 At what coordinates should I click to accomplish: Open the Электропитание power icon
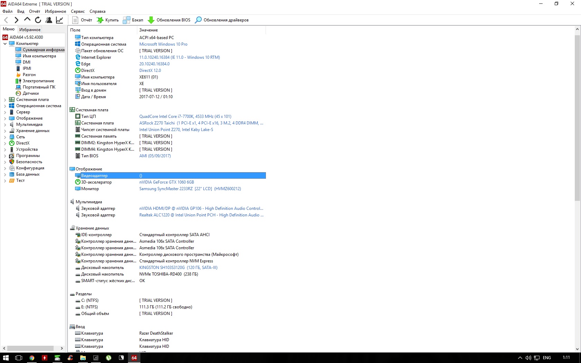(x=18, y=81)
